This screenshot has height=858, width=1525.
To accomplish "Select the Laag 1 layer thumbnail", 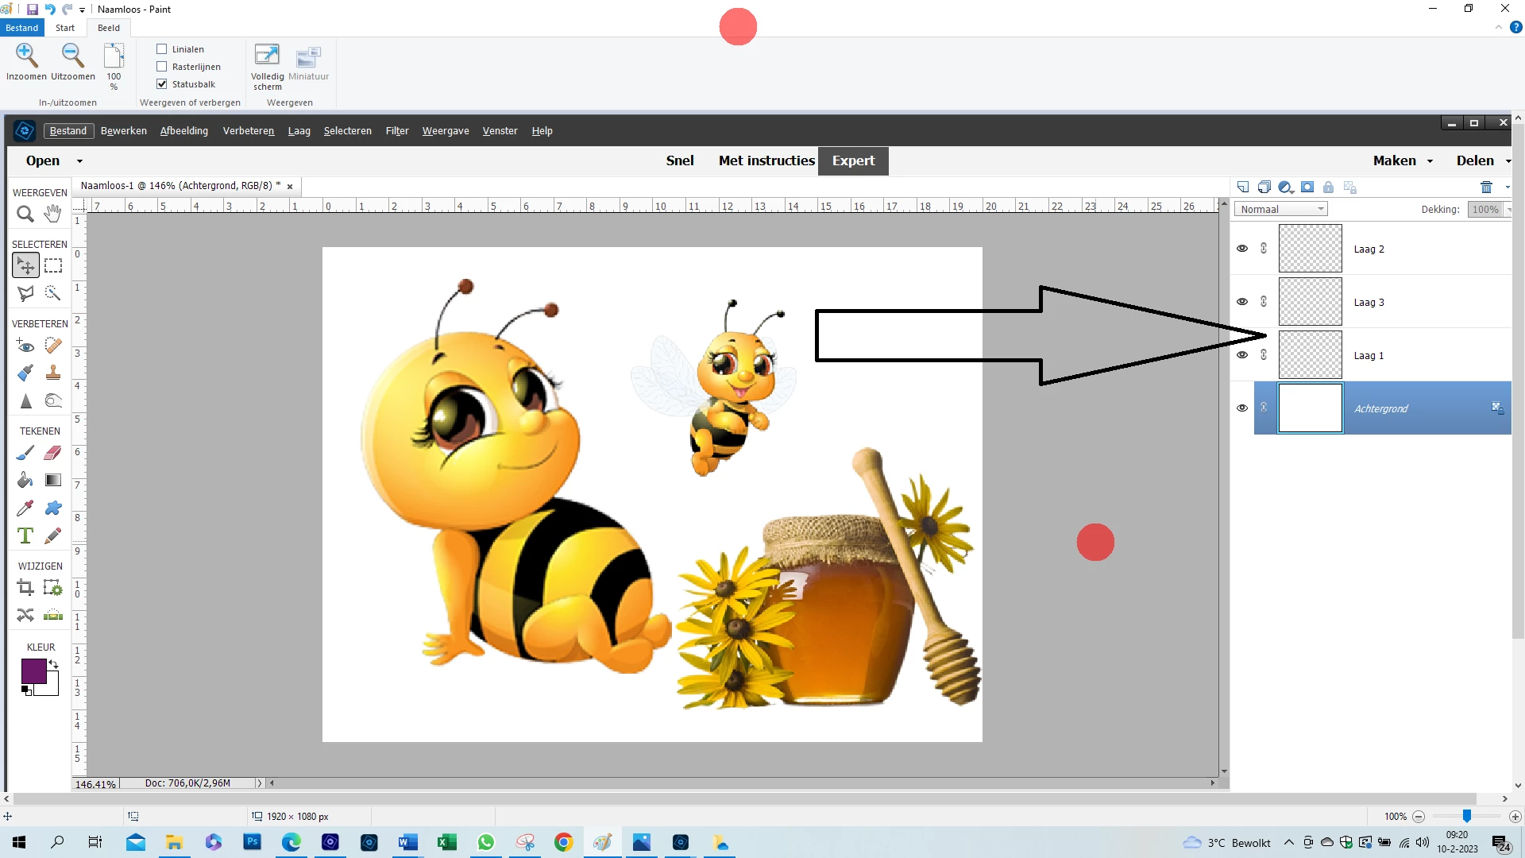I will click(x=1310, y=355).
